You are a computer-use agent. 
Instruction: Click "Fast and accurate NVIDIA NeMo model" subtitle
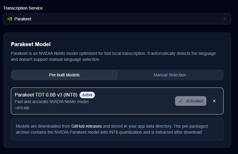(x=52, y=102)
